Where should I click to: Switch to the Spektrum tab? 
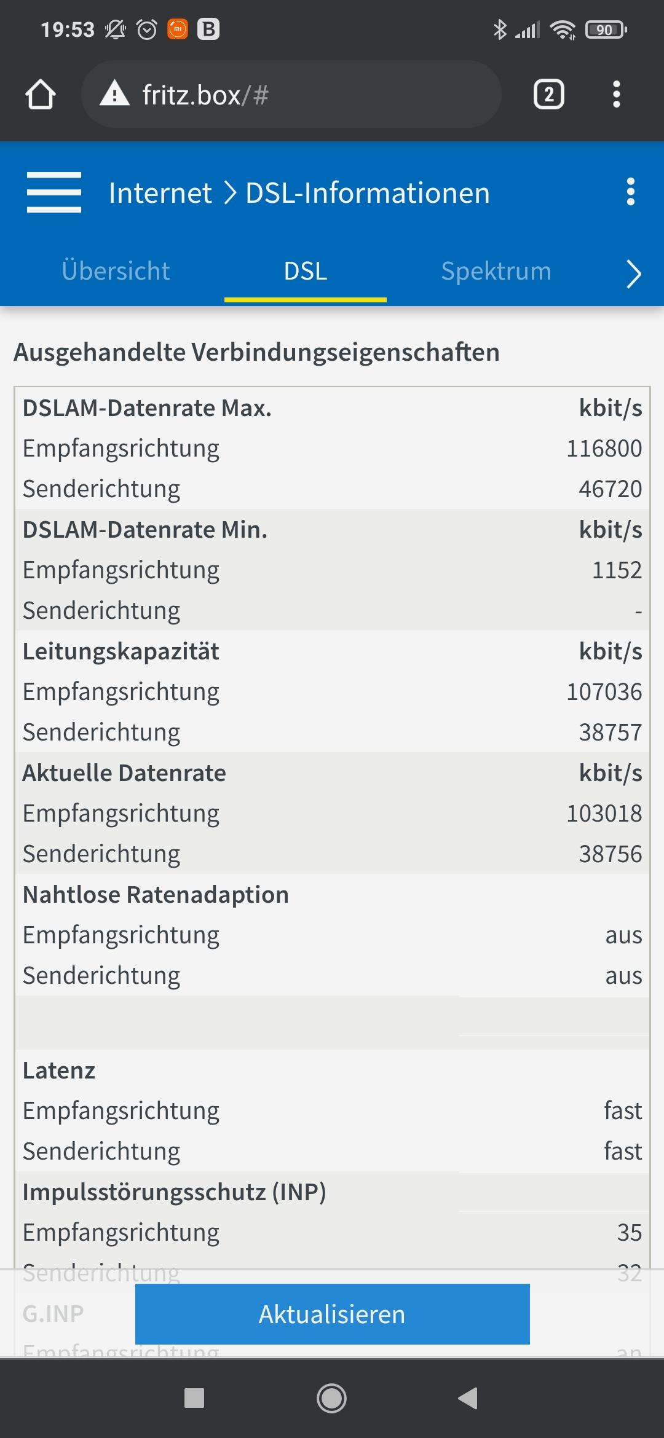point(496,271)
